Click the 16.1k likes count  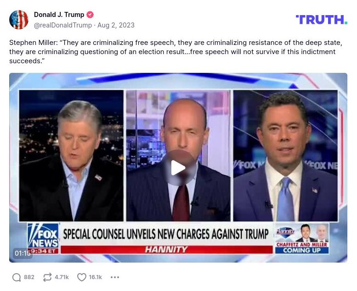pos(96,277)
